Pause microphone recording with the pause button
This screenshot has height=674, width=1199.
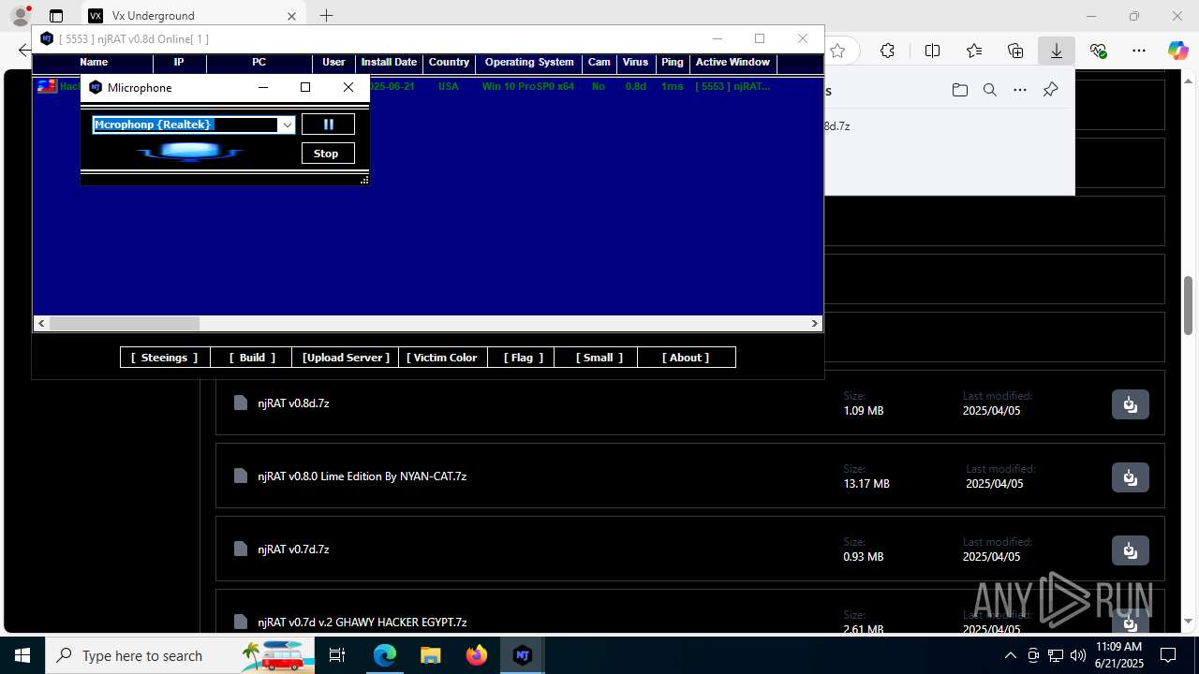pyautogui.click(x=328, y=125)
